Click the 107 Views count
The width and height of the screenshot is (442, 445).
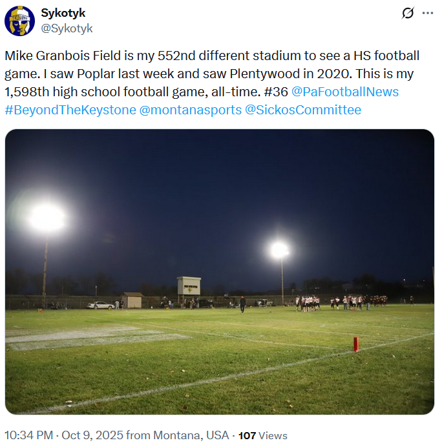coord(263,435)
